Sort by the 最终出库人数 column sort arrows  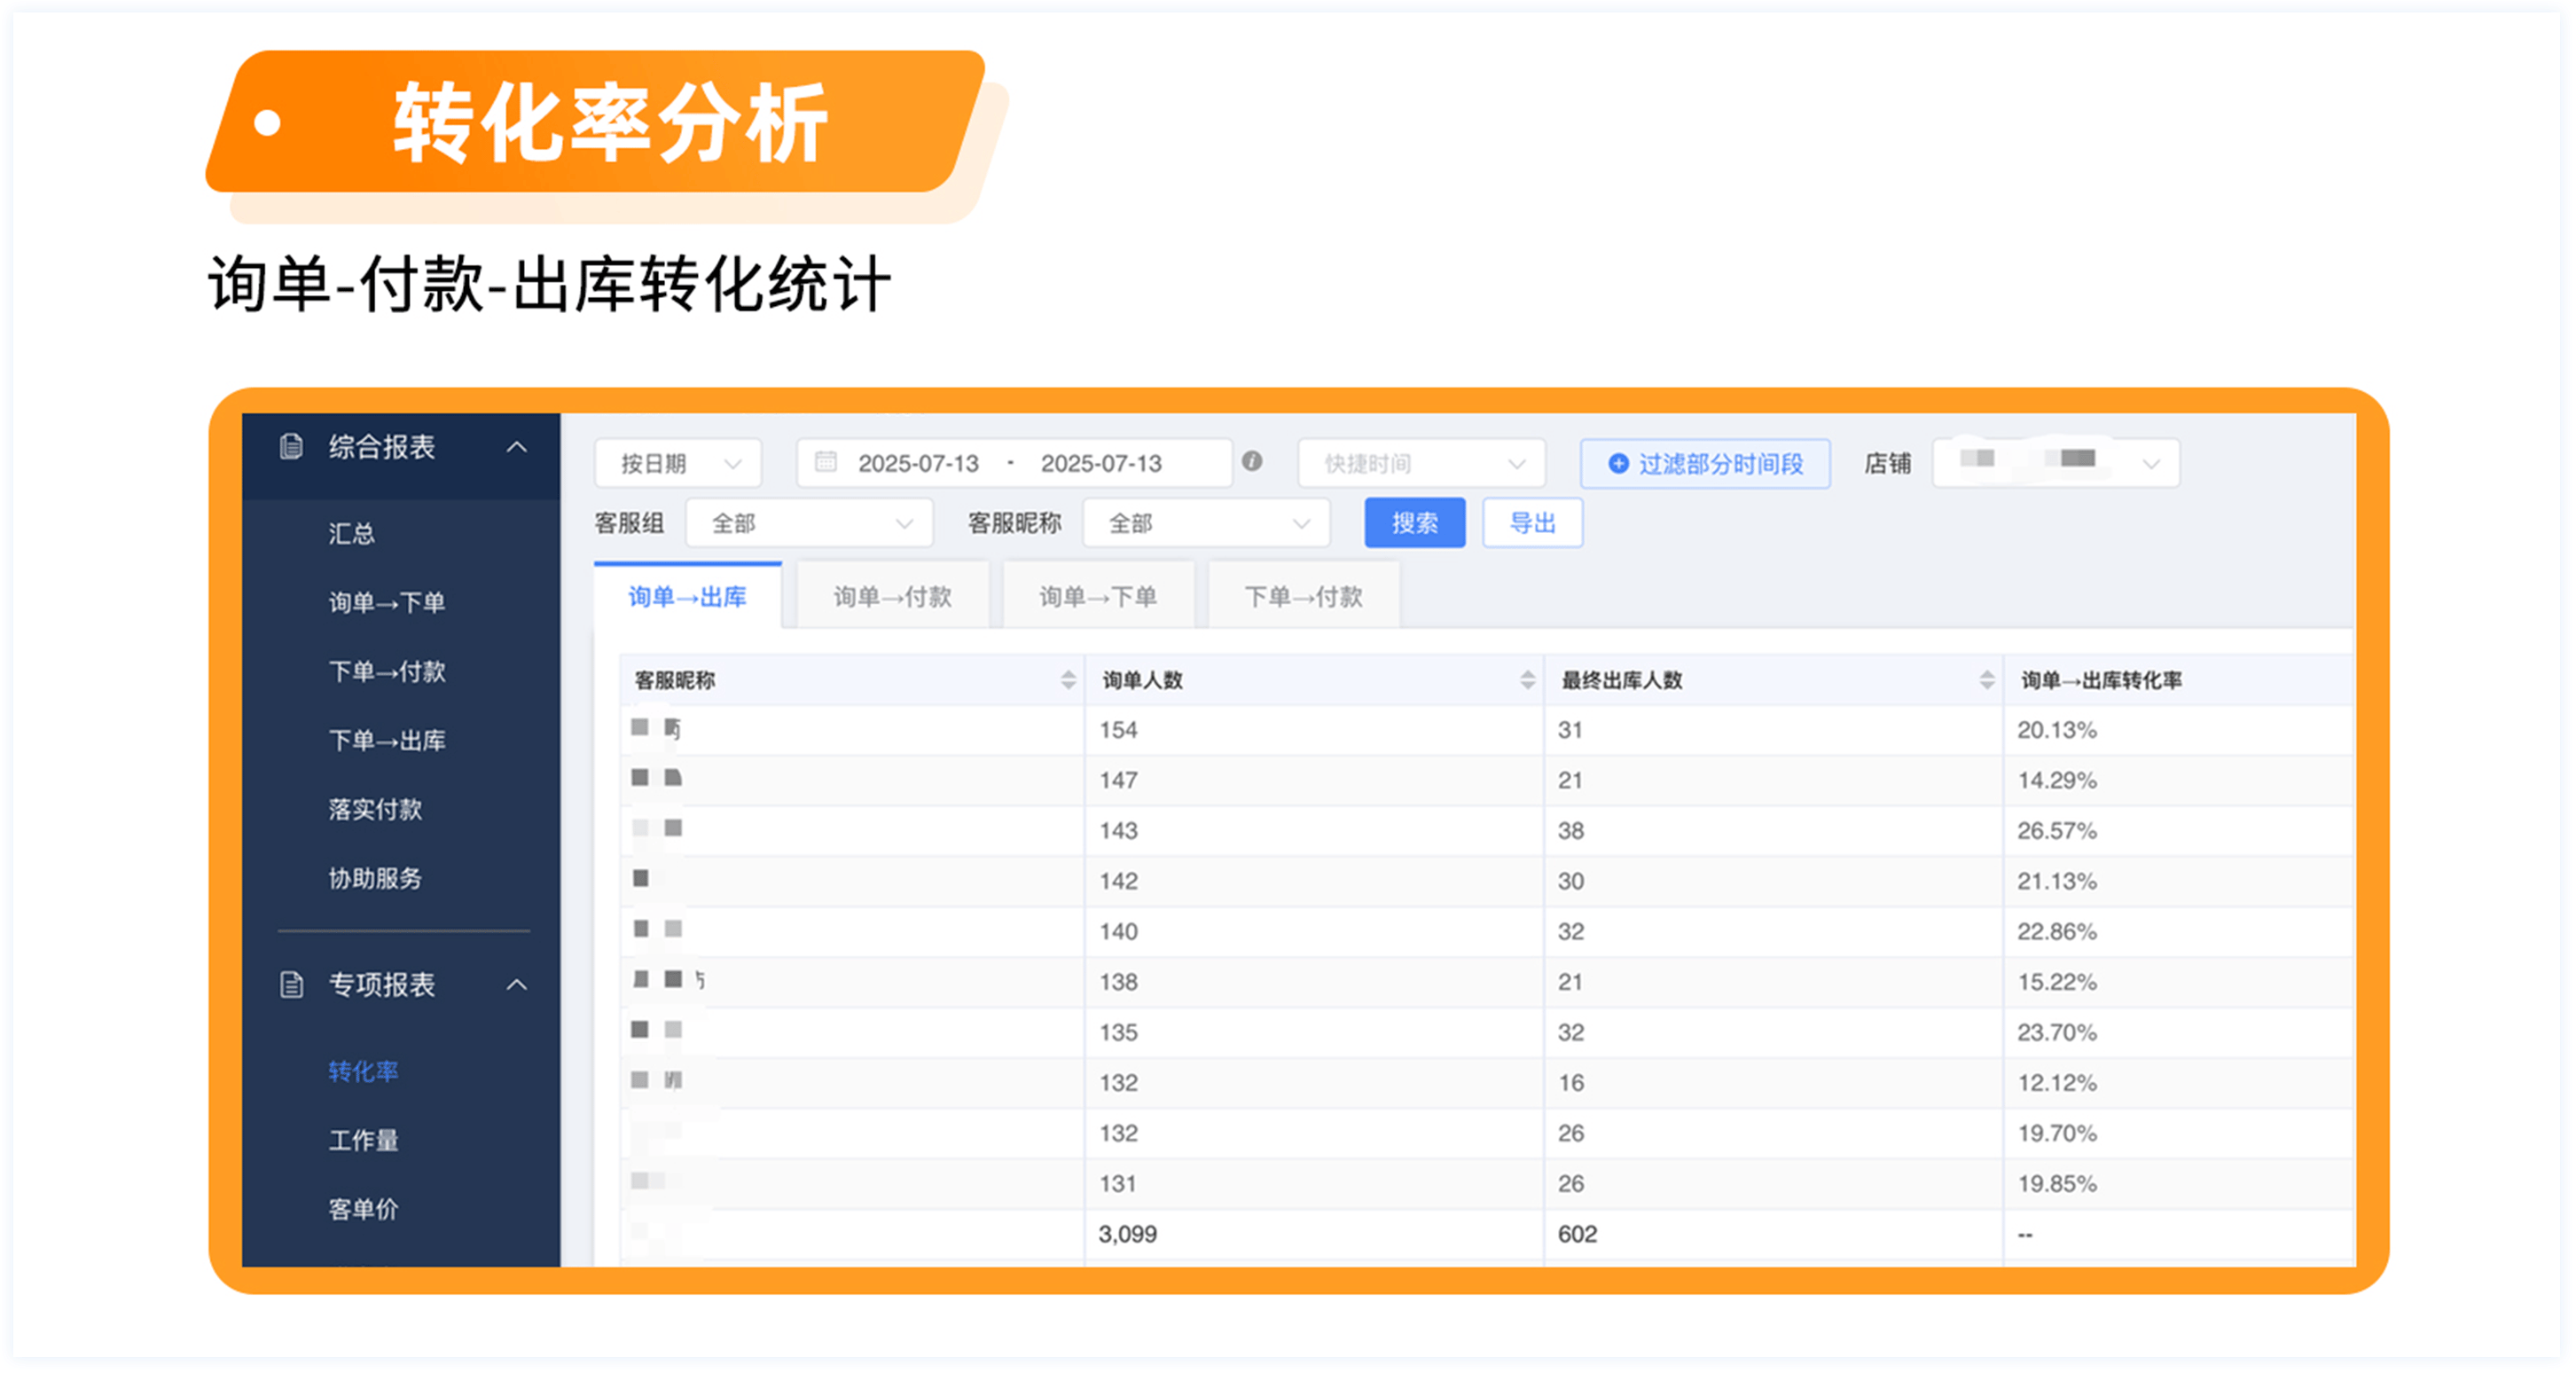(1986, 680)
